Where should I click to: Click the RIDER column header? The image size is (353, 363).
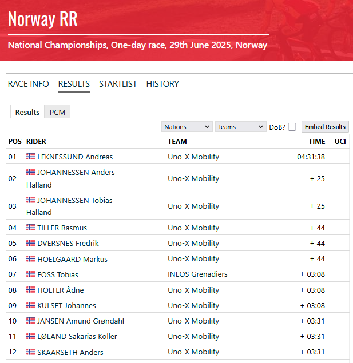pos(36,141)
